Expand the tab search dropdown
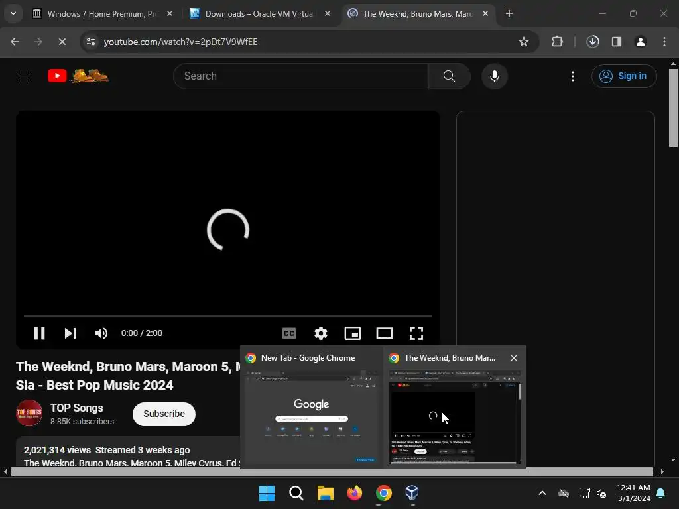The width and height of the screenshot is (679, 509). tap(13, 13)
